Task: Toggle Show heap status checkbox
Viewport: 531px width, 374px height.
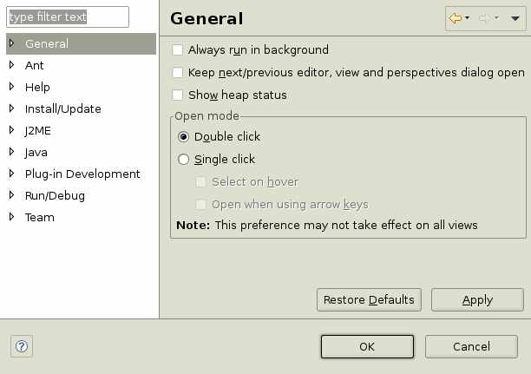Action: (x=178, y=95)
